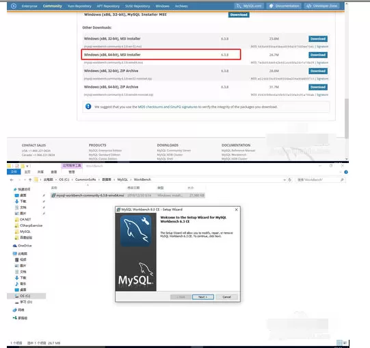Select the 学习 (D:) drive in sidebar
Image resolution: width=370 pixels, height=348 pixels.
[24, 302]
